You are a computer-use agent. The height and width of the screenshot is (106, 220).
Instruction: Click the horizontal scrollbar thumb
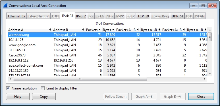[80, 79]
